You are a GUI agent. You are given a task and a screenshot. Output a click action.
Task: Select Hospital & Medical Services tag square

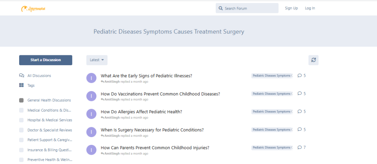point(21,120)
